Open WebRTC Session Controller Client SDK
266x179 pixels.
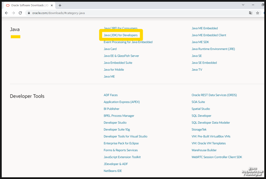(x=217, y=157)
